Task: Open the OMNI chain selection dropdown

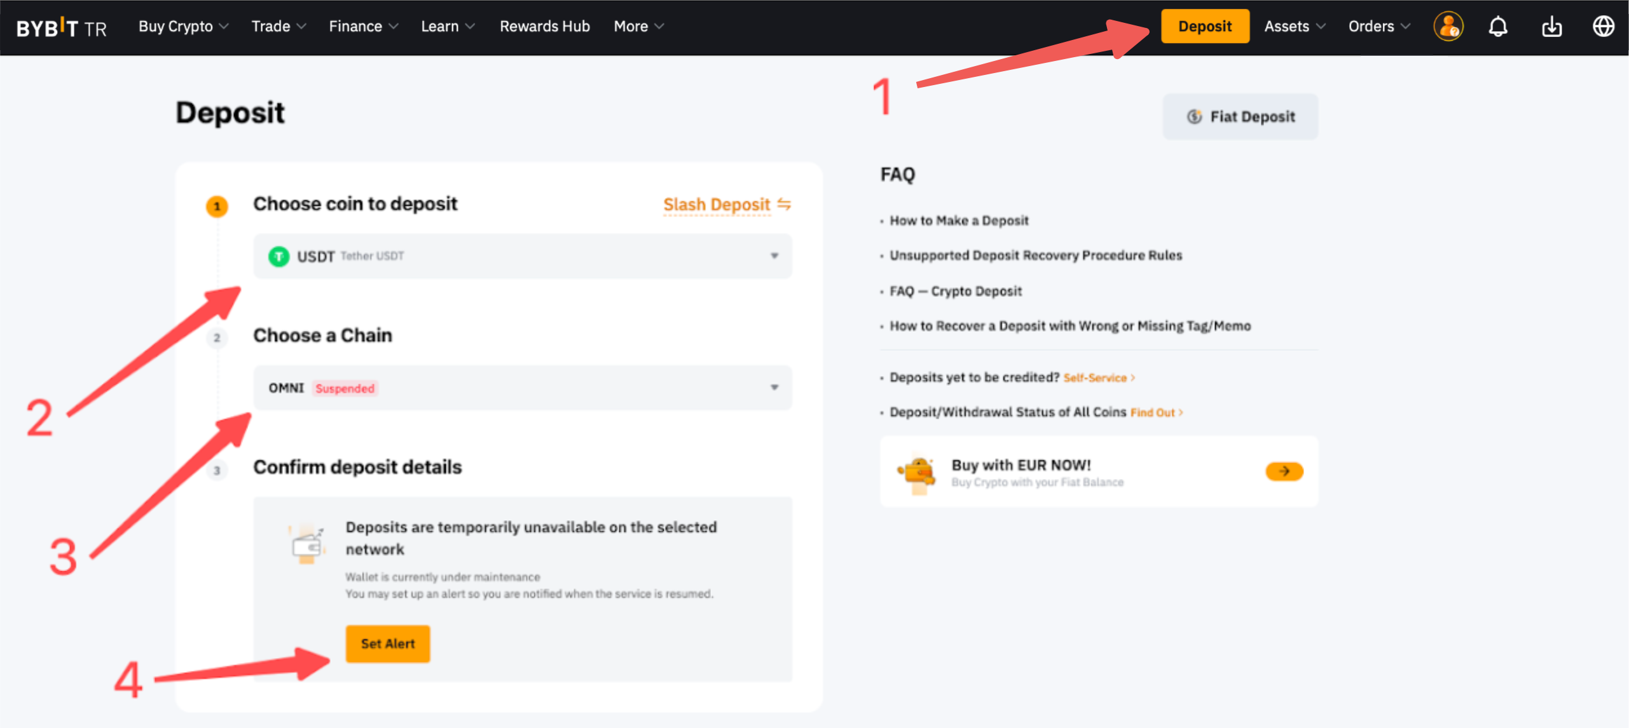Action: pyautogui.click(x=774, y=388)
